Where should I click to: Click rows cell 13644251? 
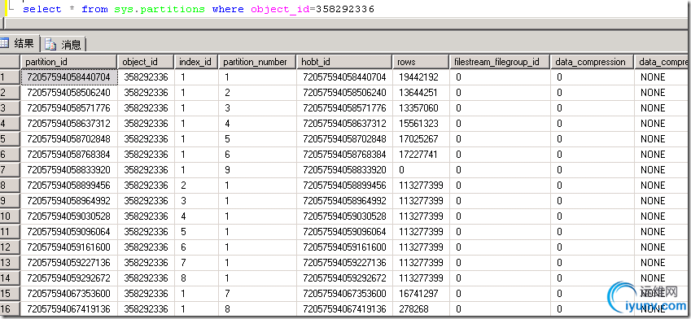(x=421, y=93)
